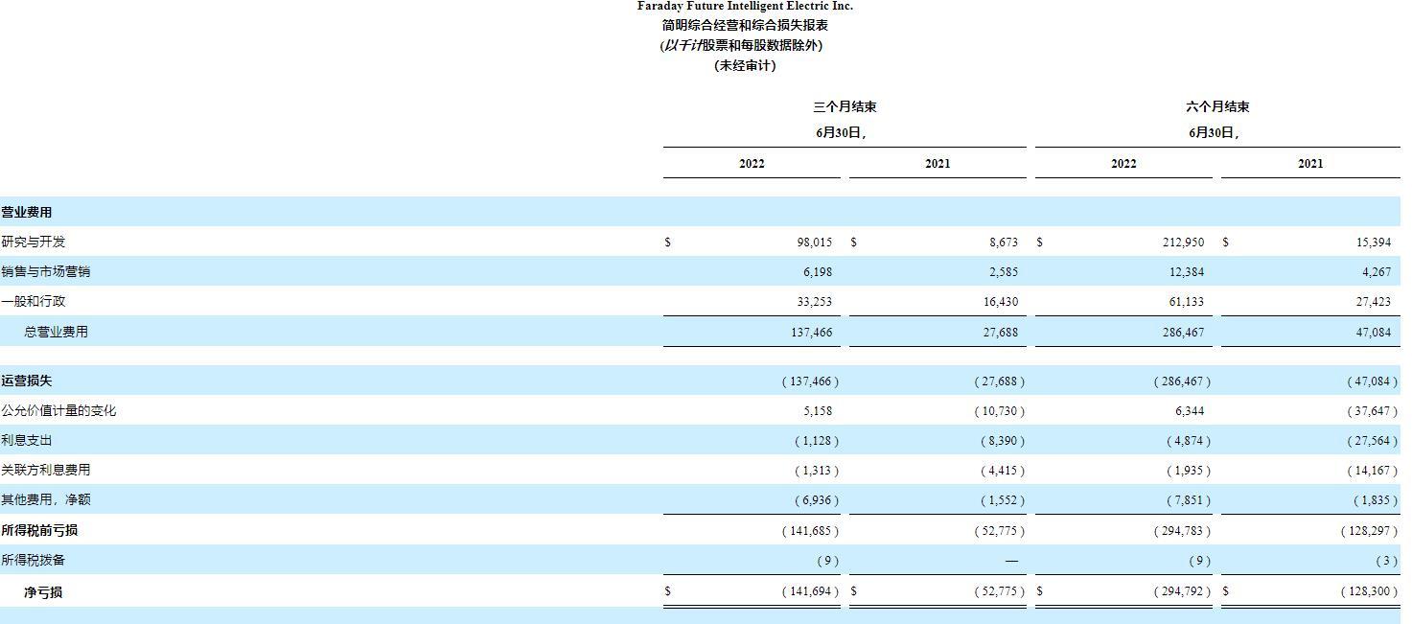
Task: Click the 5,158 fair value change cell
Action: click(x=818, y=411)
